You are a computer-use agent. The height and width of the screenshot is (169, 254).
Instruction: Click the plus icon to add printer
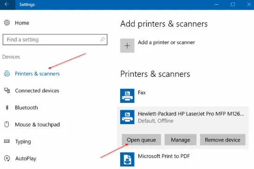(127, 46)
